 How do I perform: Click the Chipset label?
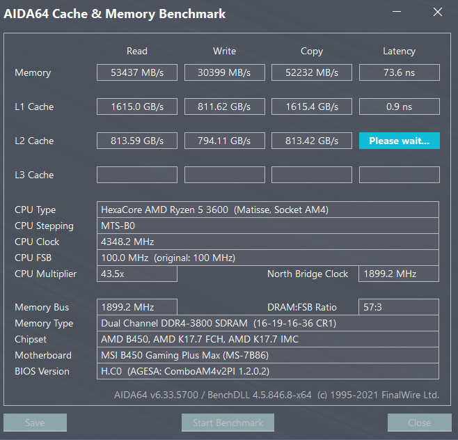pos(31,340)
